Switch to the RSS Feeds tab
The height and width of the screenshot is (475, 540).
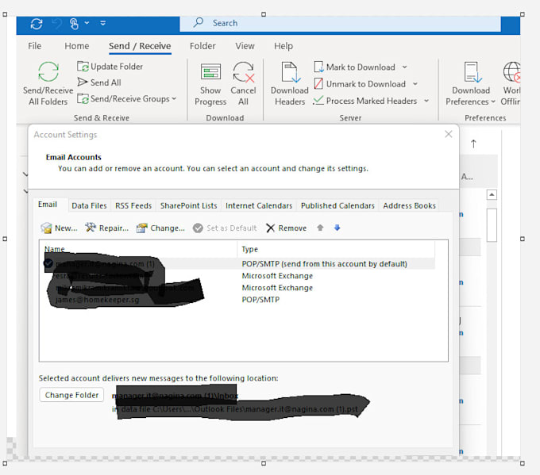tap(133, 205)
